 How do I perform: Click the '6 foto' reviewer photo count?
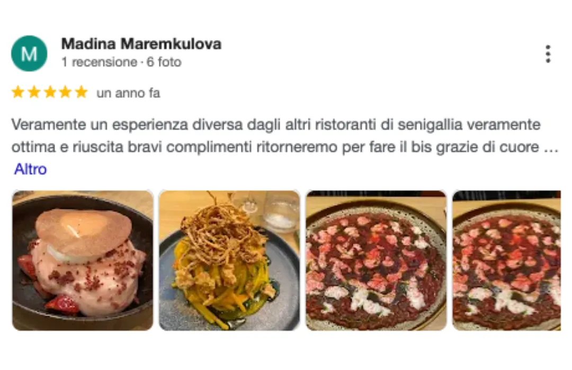click(164, 62)
